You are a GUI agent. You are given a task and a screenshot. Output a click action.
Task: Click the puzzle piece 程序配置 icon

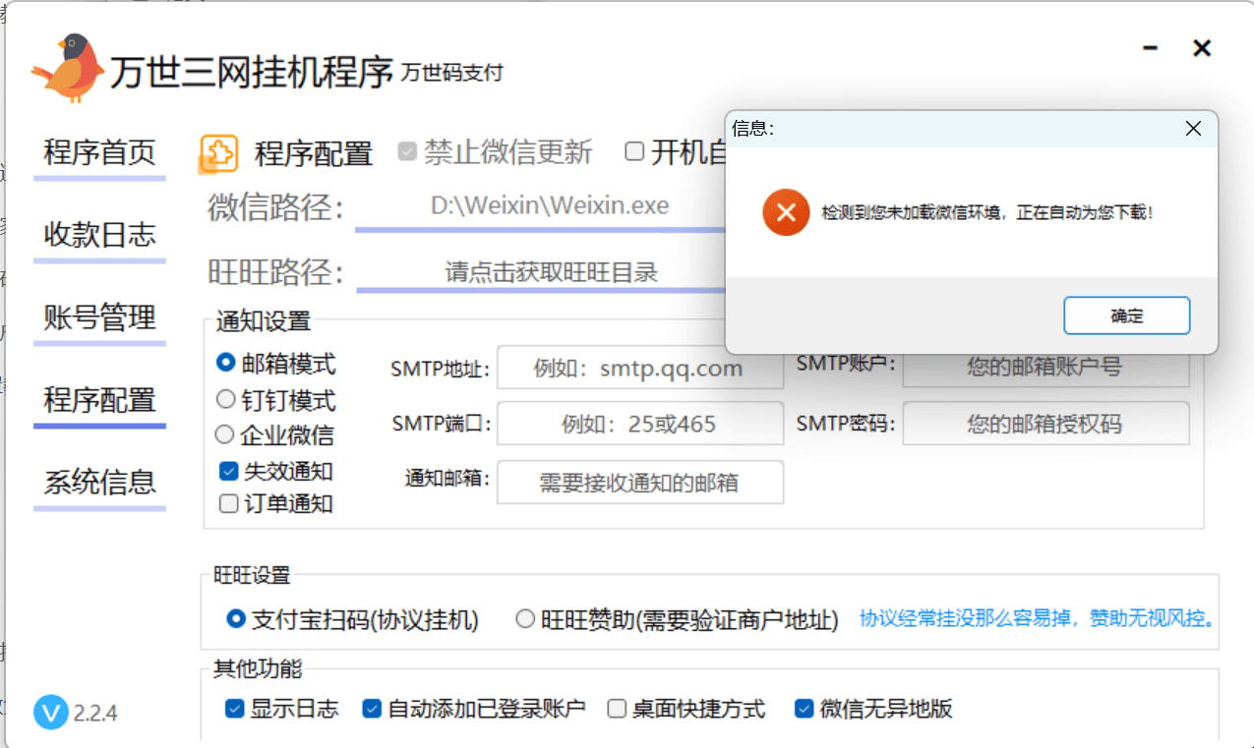pos(219,153)
